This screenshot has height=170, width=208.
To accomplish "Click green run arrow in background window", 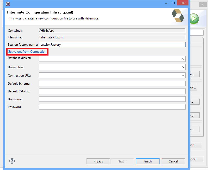I will [x=194, y=19].
